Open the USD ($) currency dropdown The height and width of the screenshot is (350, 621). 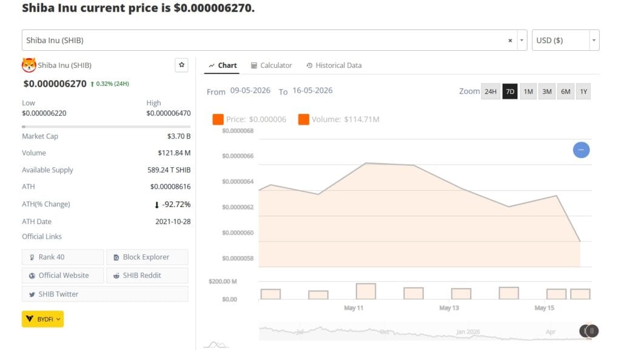(x=565, y=40)
